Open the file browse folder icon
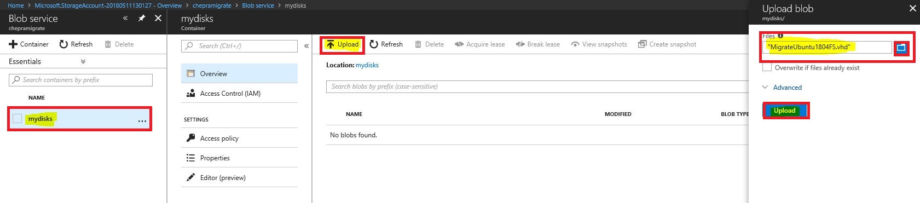Viewport: 920px width, 203px height. (x=901, y=48)
